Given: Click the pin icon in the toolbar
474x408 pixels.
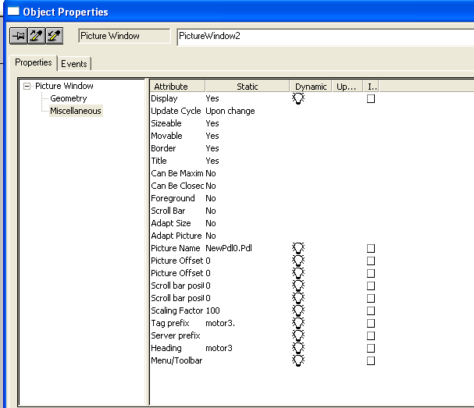Looking at the screenshot, I should point(18,36).
